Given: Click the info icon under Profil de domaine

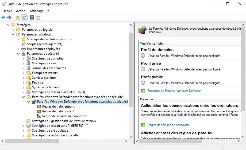Looking at the screenshot, I should (143, 56).
